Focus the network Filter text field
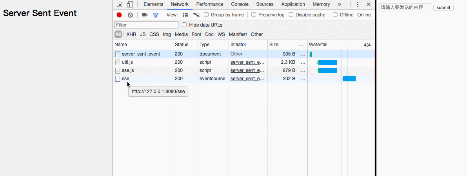The image size is (467, 176). (146, 25)
